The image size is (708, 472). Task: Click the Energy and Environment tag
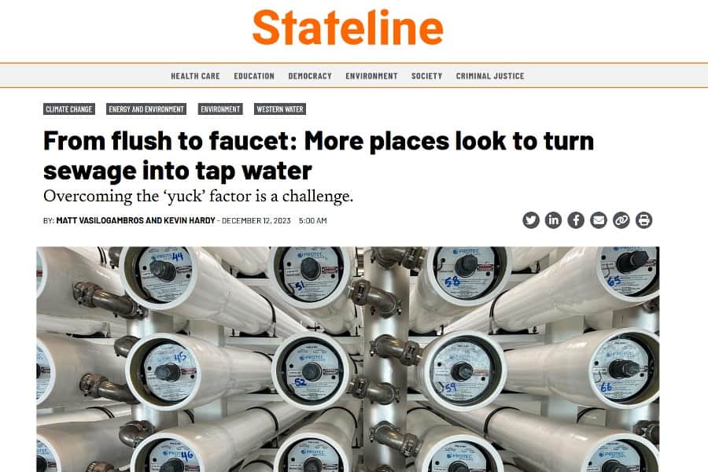click(146, 109)
